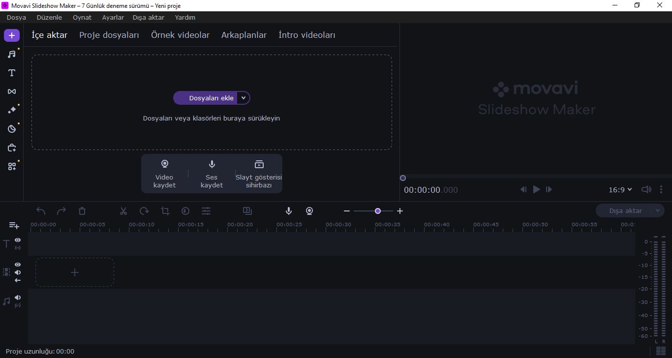Click Video kaydet button

165,174
